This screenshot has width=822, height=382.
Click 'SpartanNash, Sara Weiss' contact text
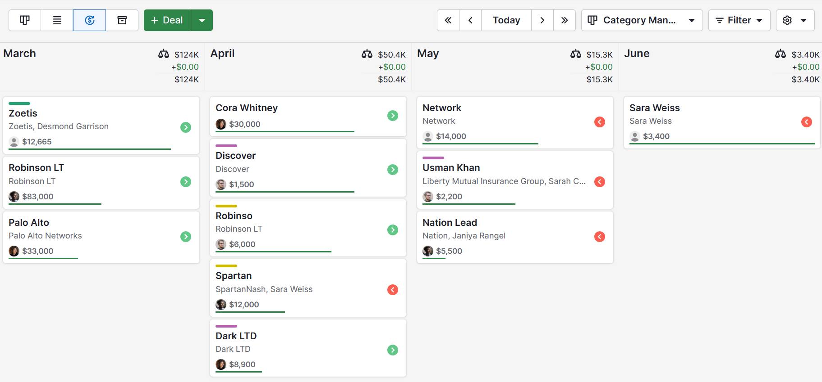point(264,289)
